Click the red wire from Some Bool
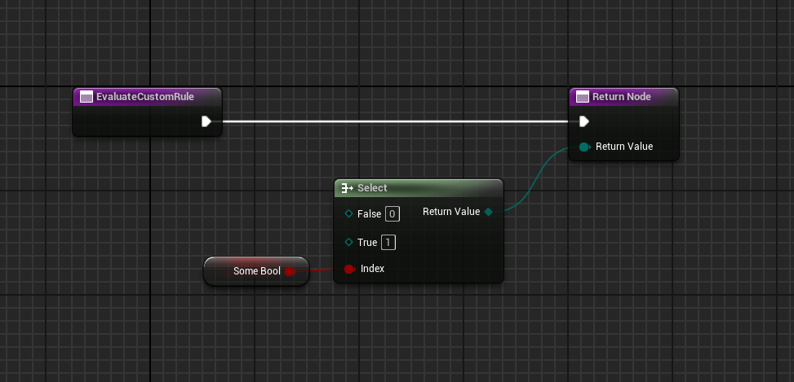 coord(318,270)
